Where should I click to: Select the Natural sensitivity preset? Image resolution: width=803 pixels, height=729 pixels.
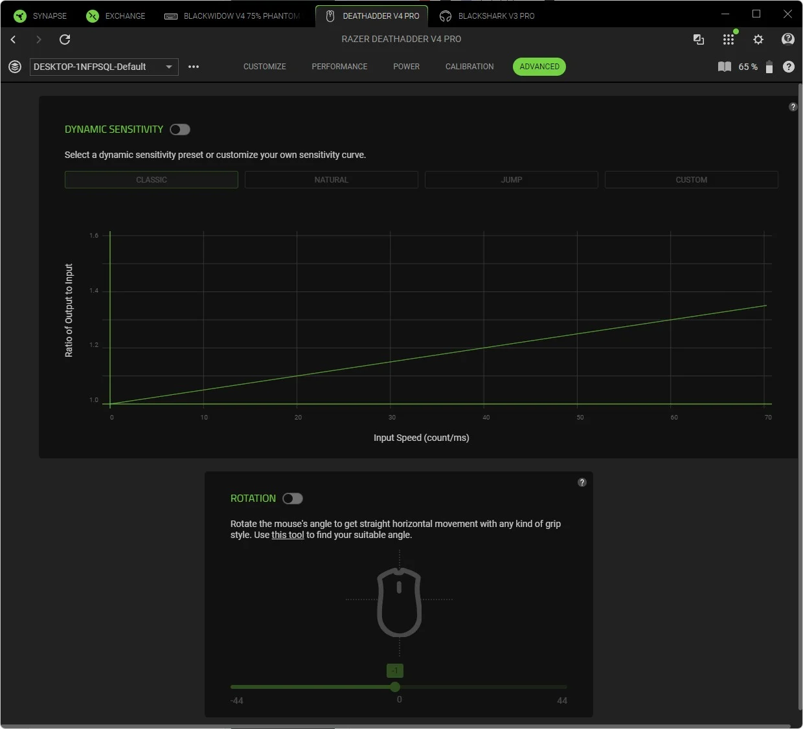[x=332, y=180]
